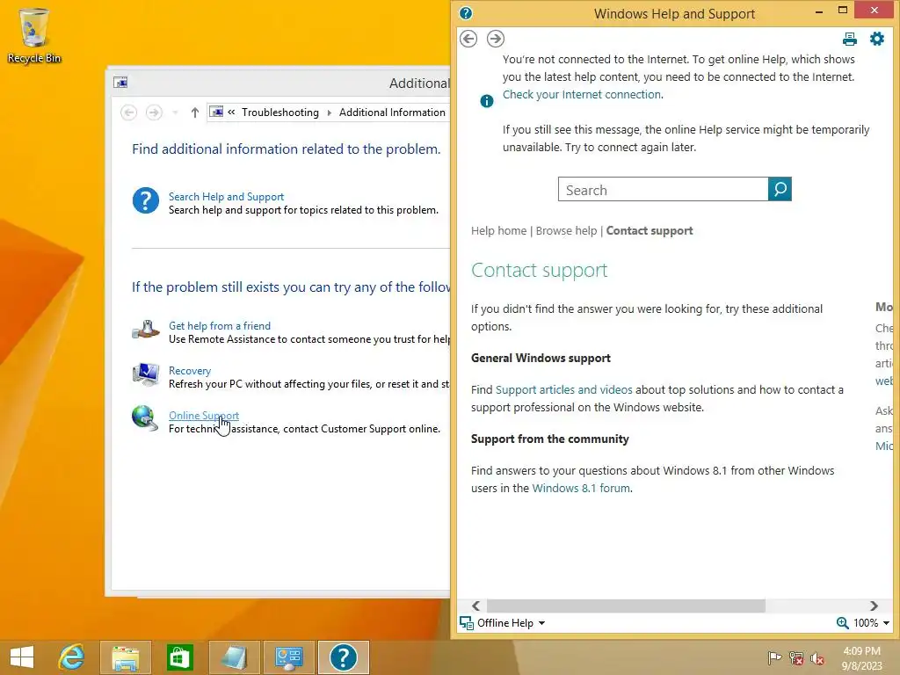The image size is (900, 675).
Task: Expand the 100% zoom level dropdown arrow
Action: click(886, 623)
